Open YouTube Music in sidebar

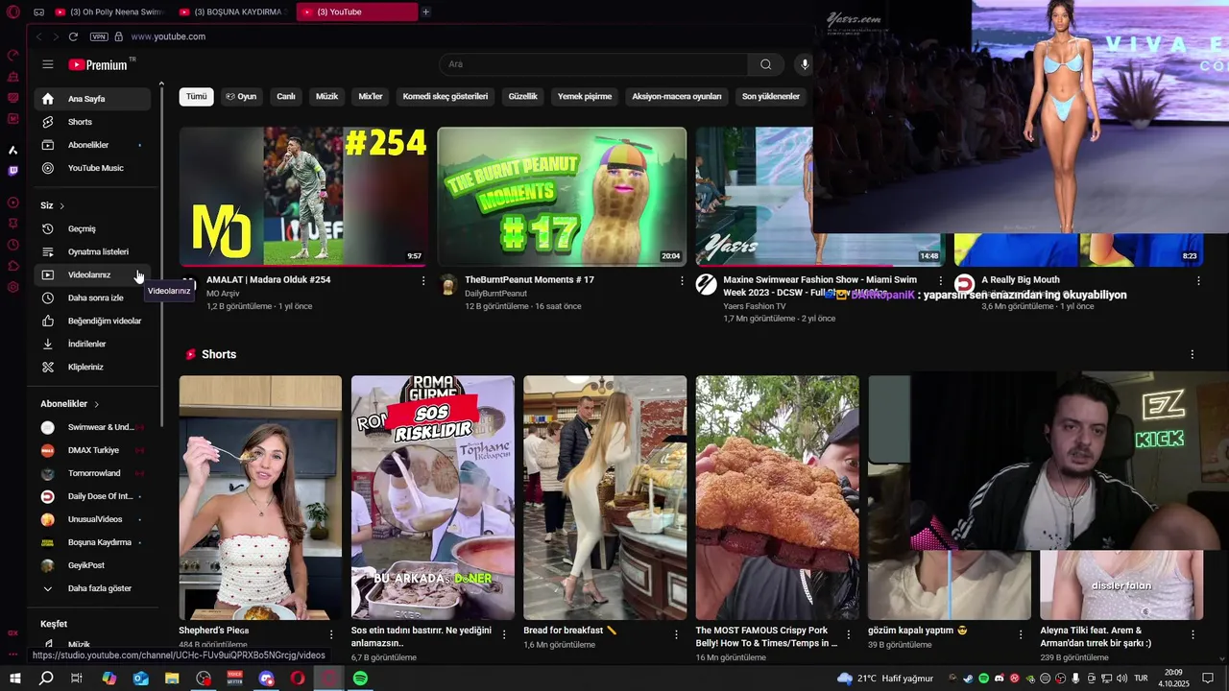92,168
